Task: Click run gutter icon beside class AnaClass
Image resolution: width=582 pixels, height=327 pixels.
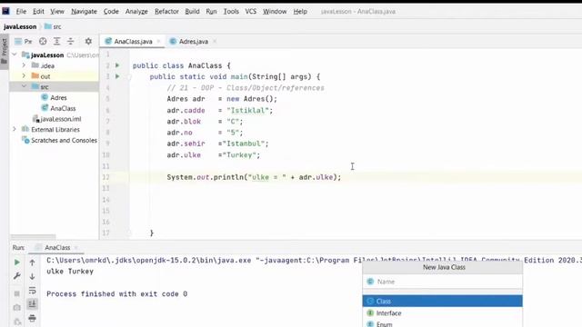Action: [117, 65]
